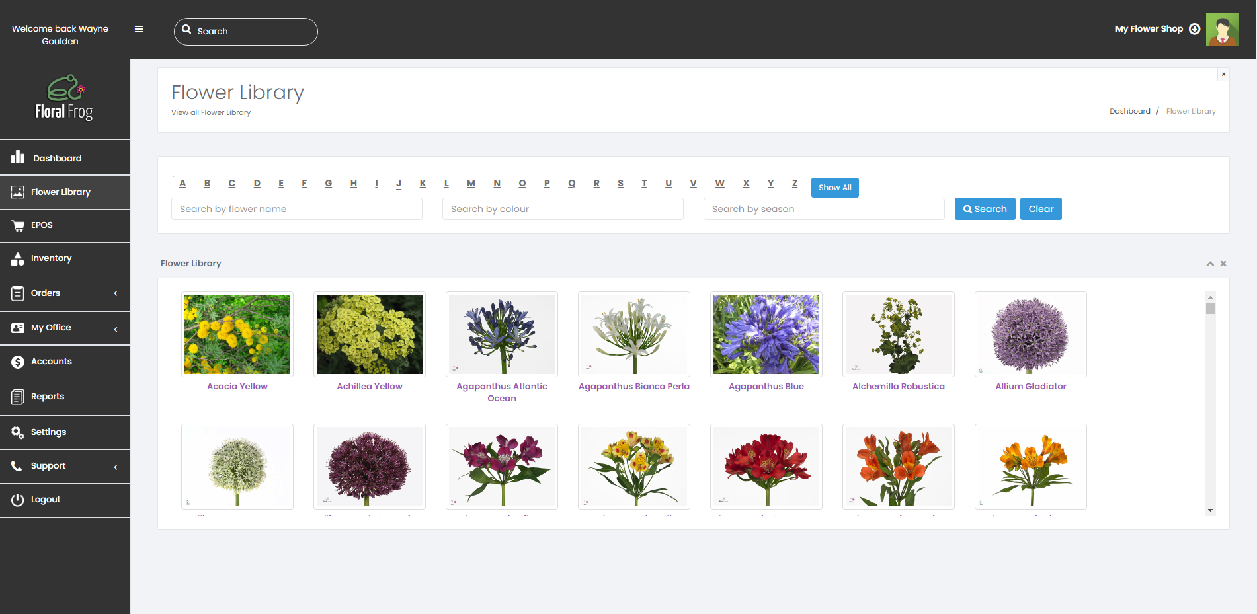Click the magnifier in the top search bar
This screenshot has height=614, width=1257.
pyautogui.click(x=187, y=30)
